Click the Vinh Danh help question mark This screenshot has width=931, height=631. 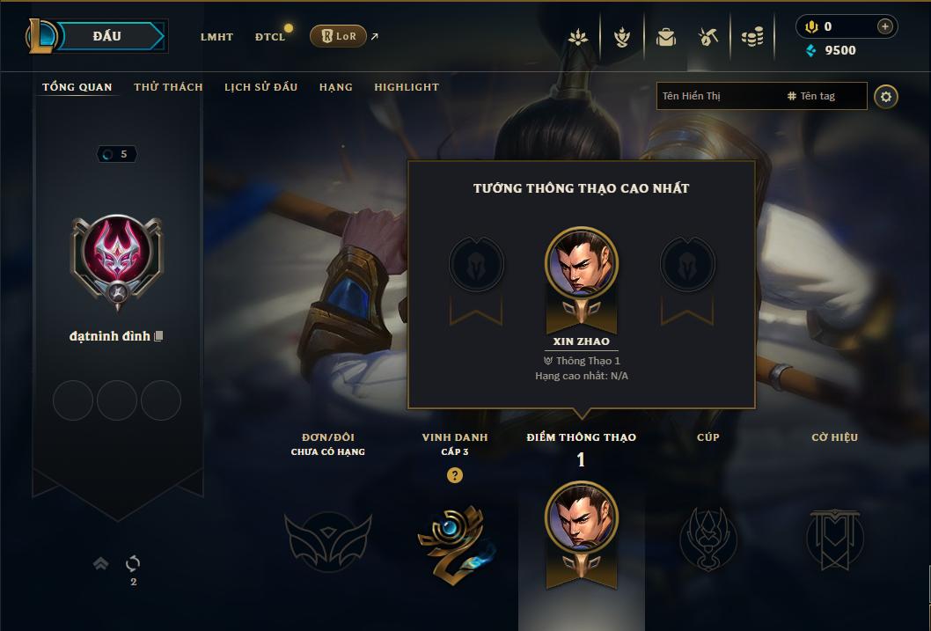pyautogui.click(x=455, y=475)
